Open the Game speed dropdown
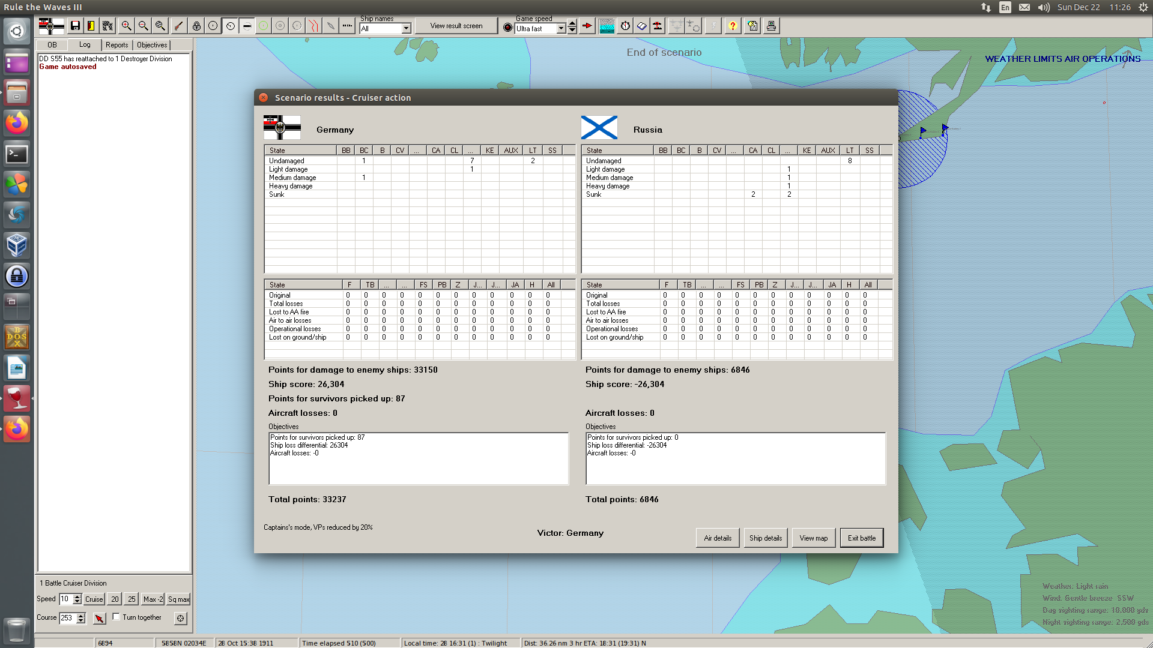 [x=561, y=28]
